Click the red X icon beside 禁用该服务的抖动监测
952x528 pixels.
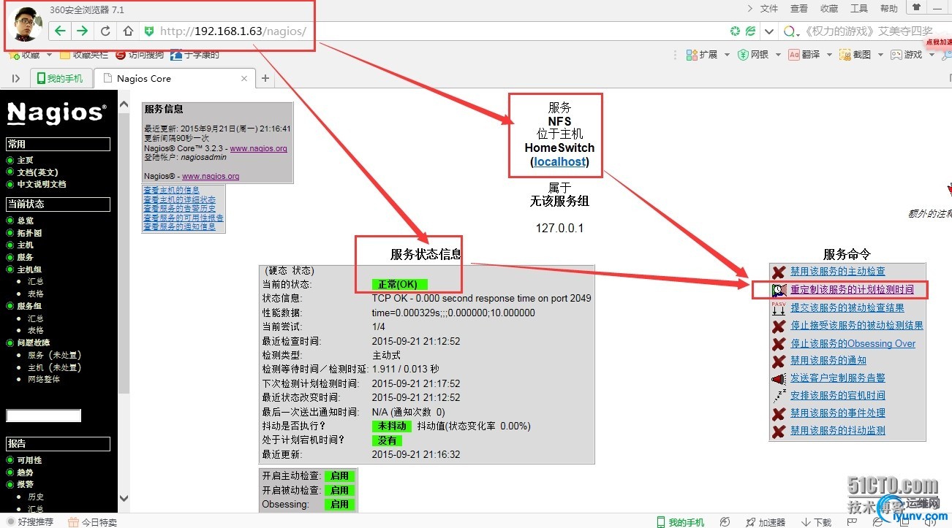[x=779, y=431]
